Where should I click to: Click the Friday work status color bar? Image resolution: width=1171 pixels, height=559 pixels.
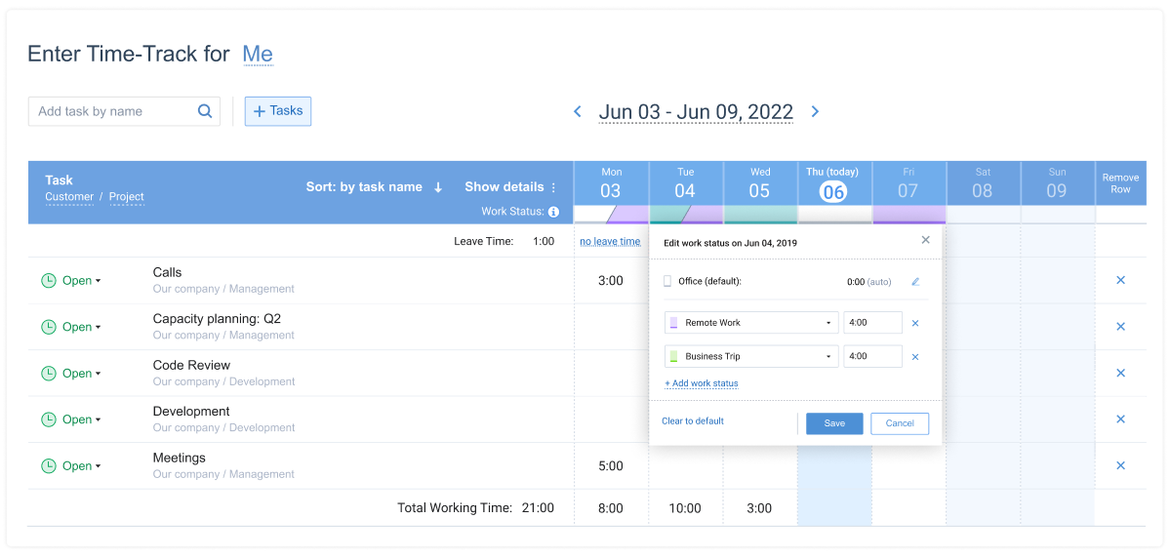click(909, 214)
